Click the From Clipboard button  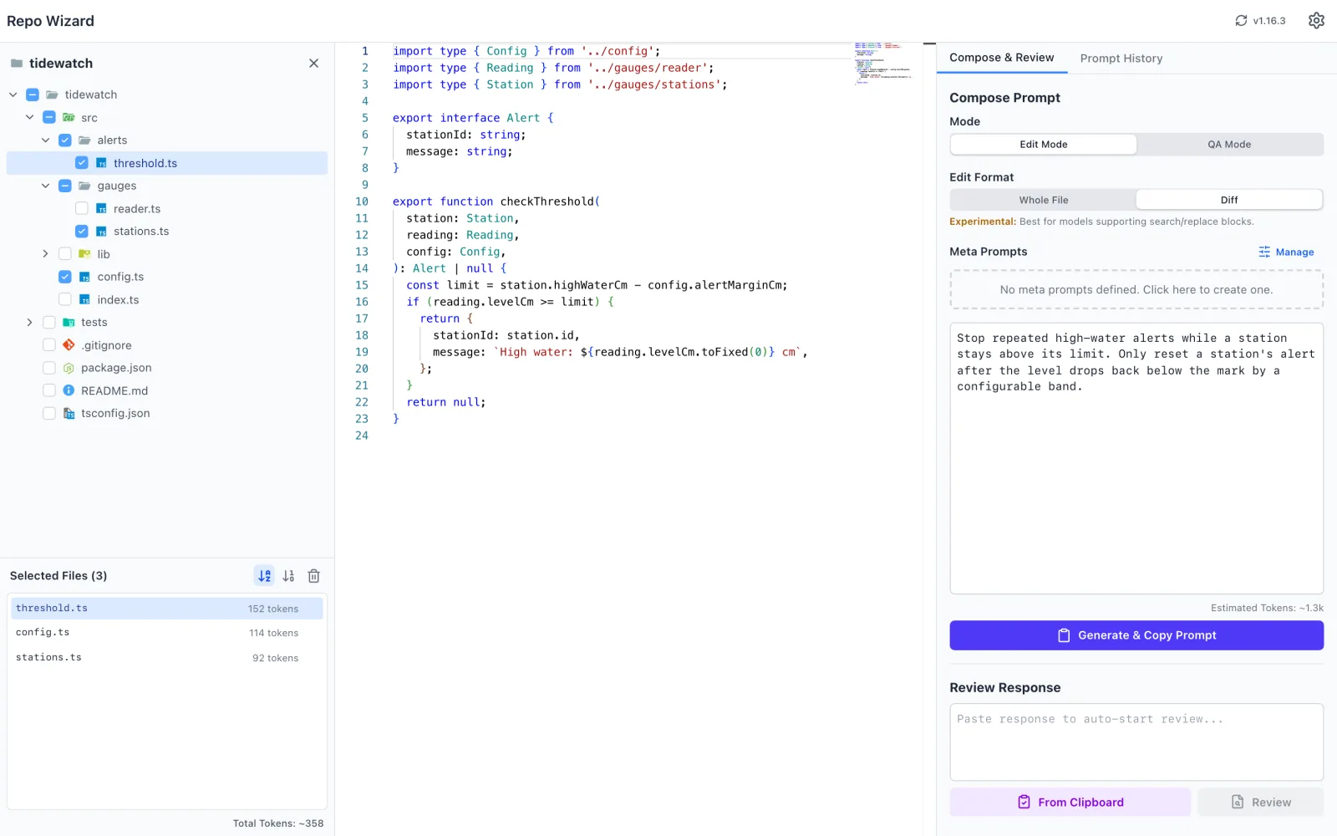tap(1070, 802)
